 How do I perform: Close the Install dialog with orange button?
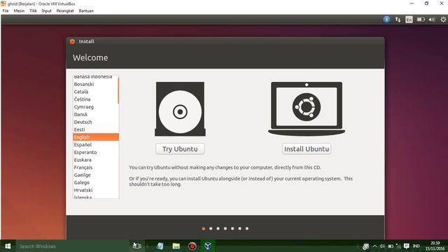(x=72, y=41)
